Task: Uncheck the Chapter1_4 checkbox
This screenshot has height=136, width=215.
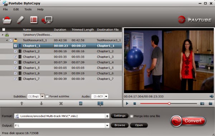Action: click(15, 62)
